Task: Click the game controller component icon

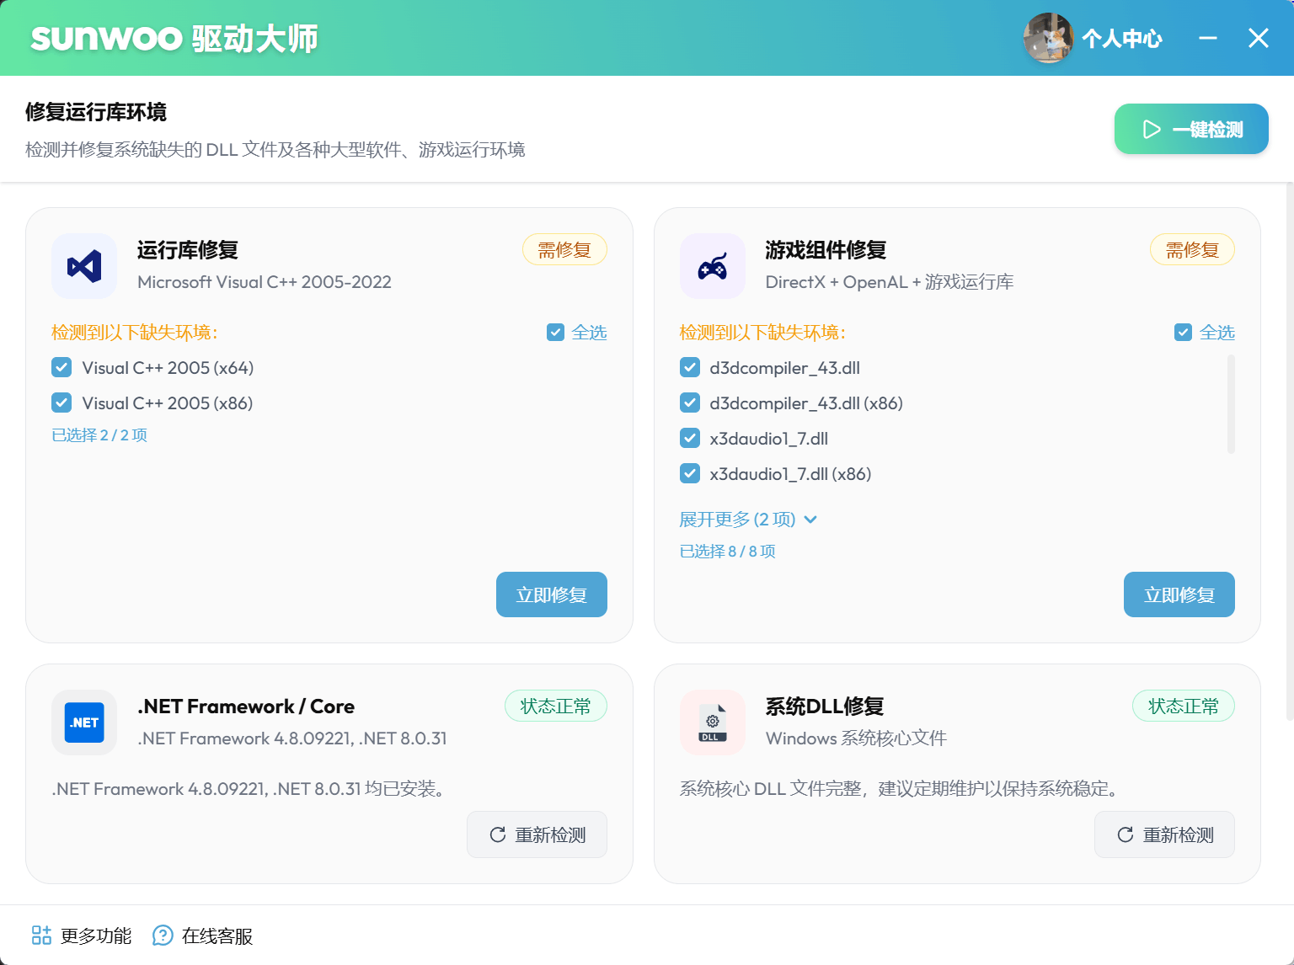Action: tap(713, 266)
